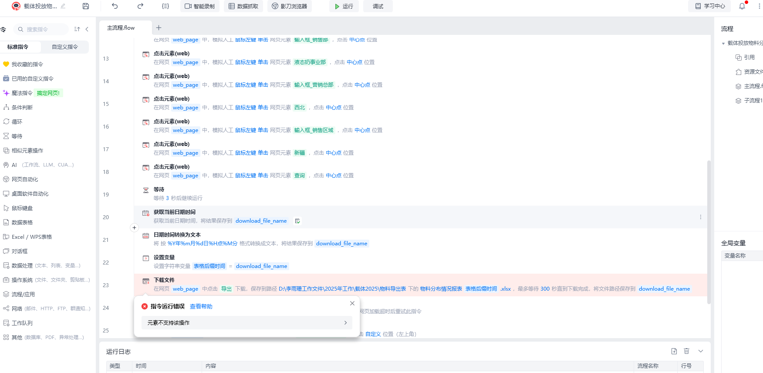
Task: Open 其他 category
Action: (x=44, y=337)
